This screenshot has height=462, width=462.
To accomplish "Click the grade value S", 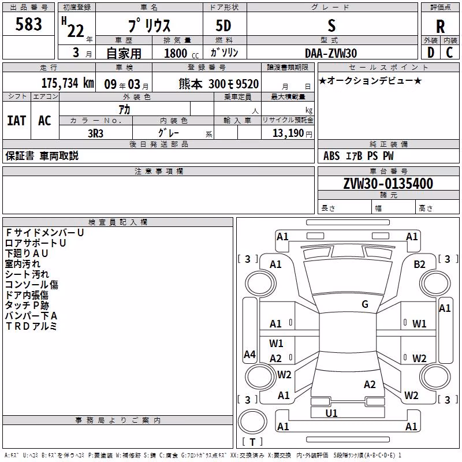I will (331, 25).
